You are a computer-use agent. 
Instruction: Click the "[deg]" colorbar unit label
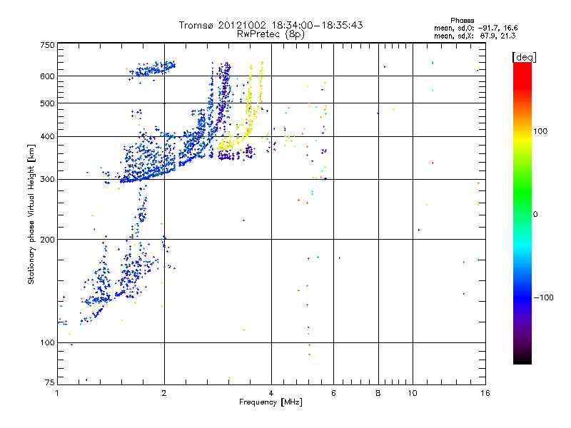pos(524,57)
